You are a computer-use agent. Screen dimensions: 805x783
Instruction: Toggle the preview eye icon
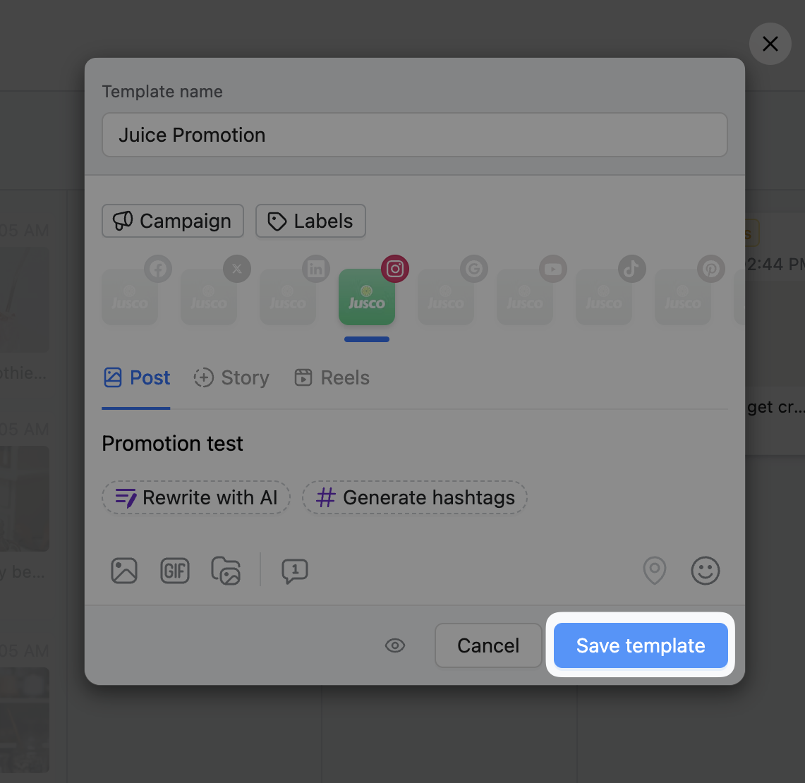click(395, 645)
